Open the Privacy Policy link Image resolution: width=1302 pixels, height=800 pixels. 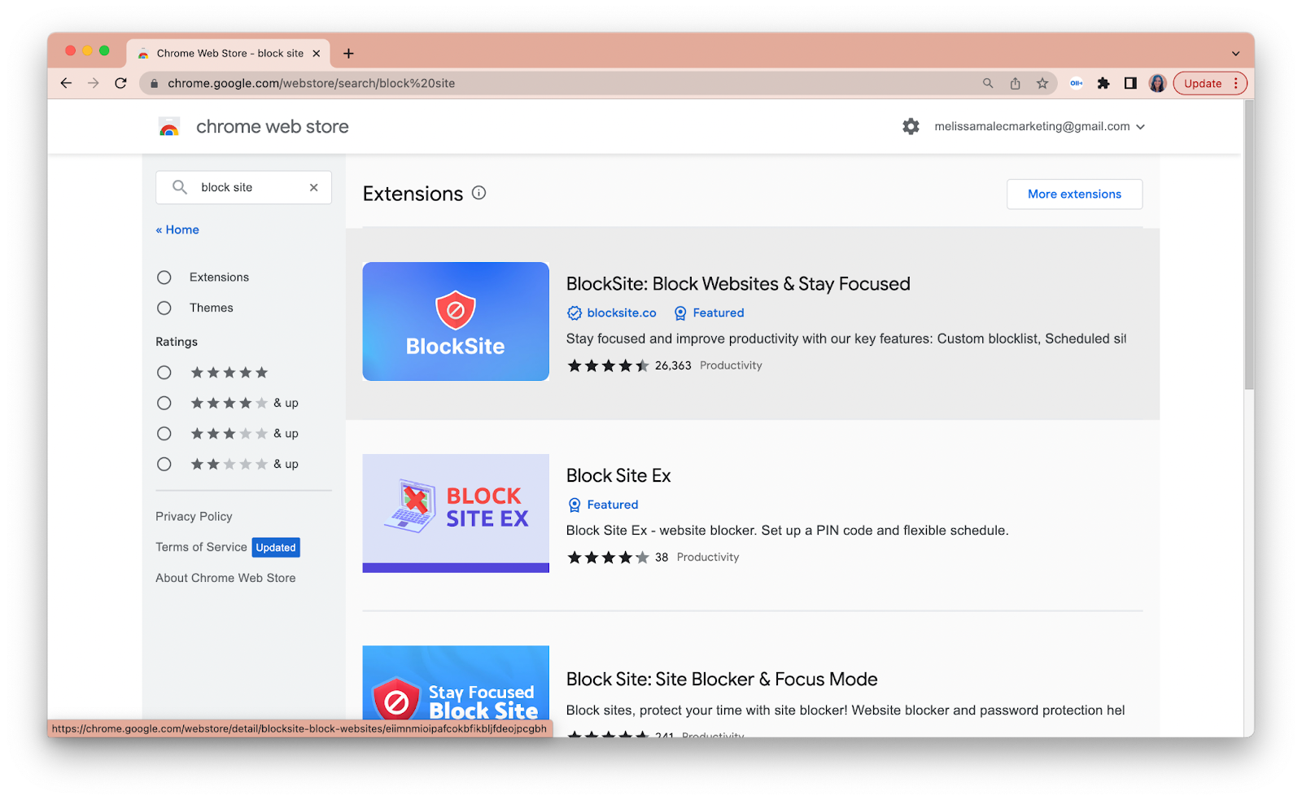tap(194, 517)
